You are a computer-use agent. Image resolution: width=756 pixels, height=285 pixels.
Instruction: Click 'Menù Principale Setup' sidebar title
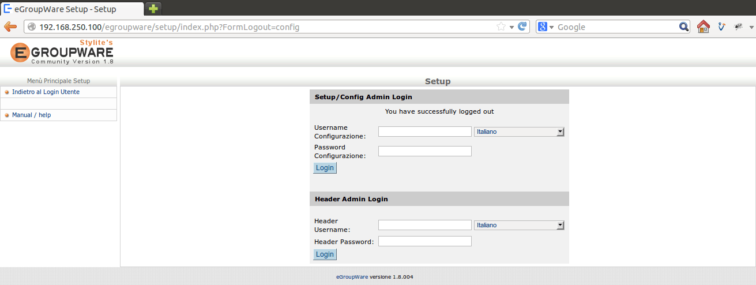pyautogui.click(x=58, y=81)
